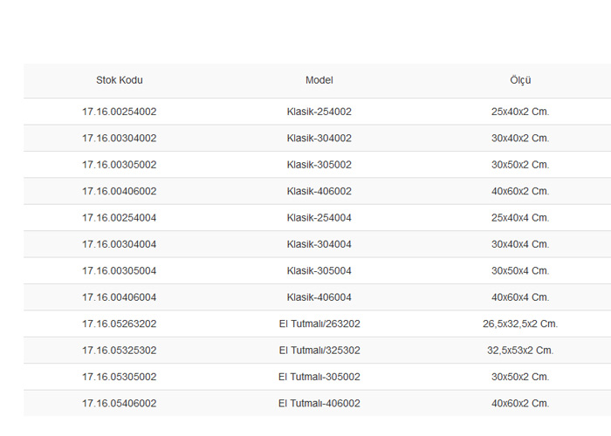Click the Klasik-406004 model cell

click(319, 297)
